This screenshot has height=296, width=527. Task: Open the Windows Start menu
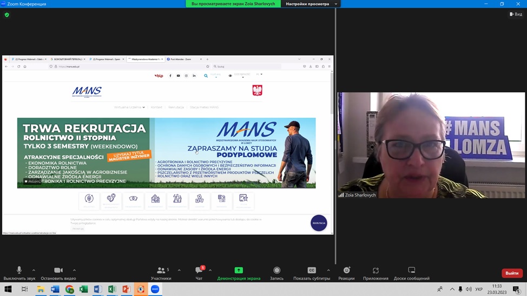[x=8, y=289]
